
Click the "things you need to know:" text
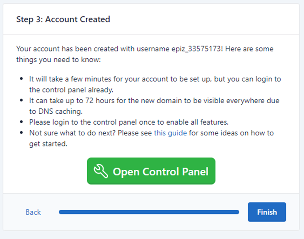click(x=58, y=59)
